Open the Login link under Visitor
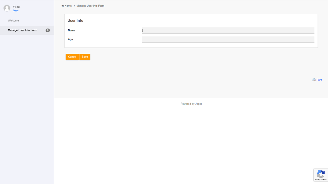 tap(16, 10)
